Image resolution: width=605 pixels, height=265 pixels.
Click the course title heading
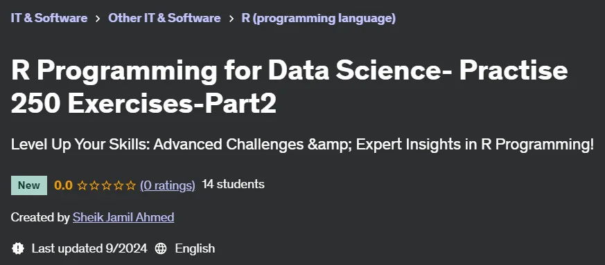290,87
